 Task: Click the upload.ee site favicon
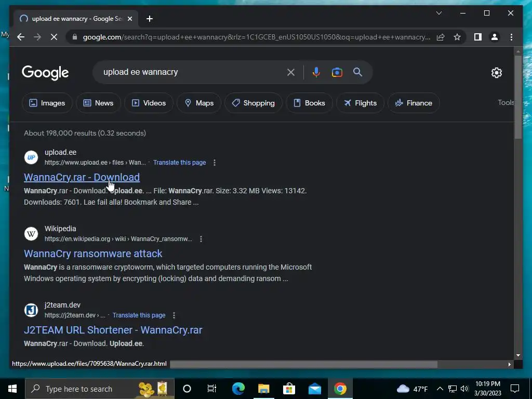click(31, 157)
